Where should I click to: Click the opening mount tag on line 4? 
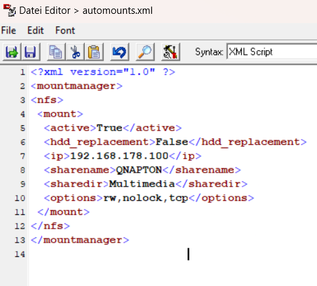[60, 114]
